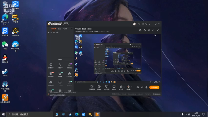Open the Steam desktop shortcut

pyautogui.click(x=5, y=72)
